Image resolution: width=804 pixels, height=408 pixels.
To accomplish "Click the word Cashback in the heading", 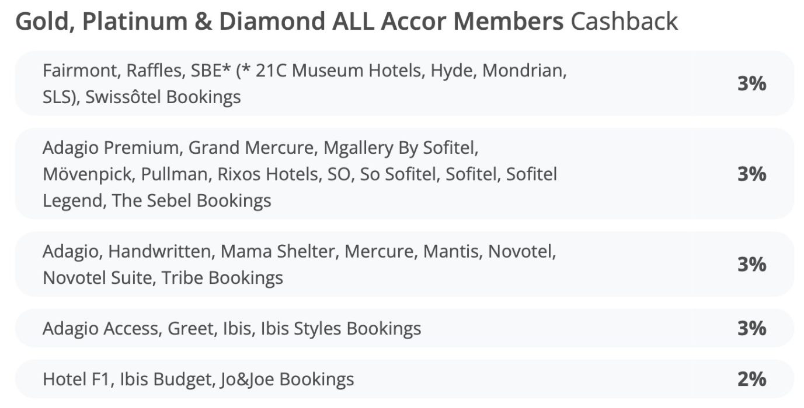I will pos(624,22).
